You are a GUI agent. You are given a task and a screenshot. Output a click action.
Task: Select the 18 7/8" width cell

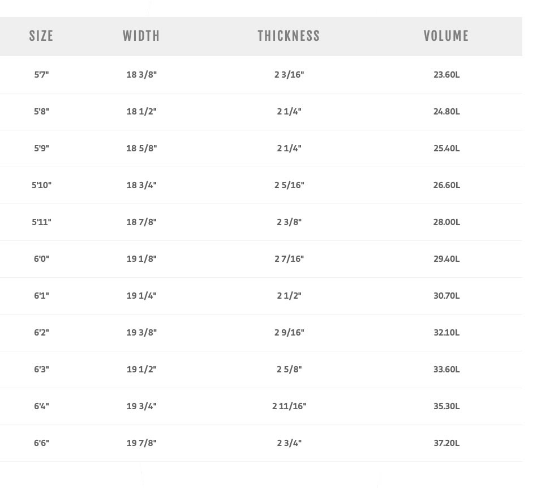141,222
